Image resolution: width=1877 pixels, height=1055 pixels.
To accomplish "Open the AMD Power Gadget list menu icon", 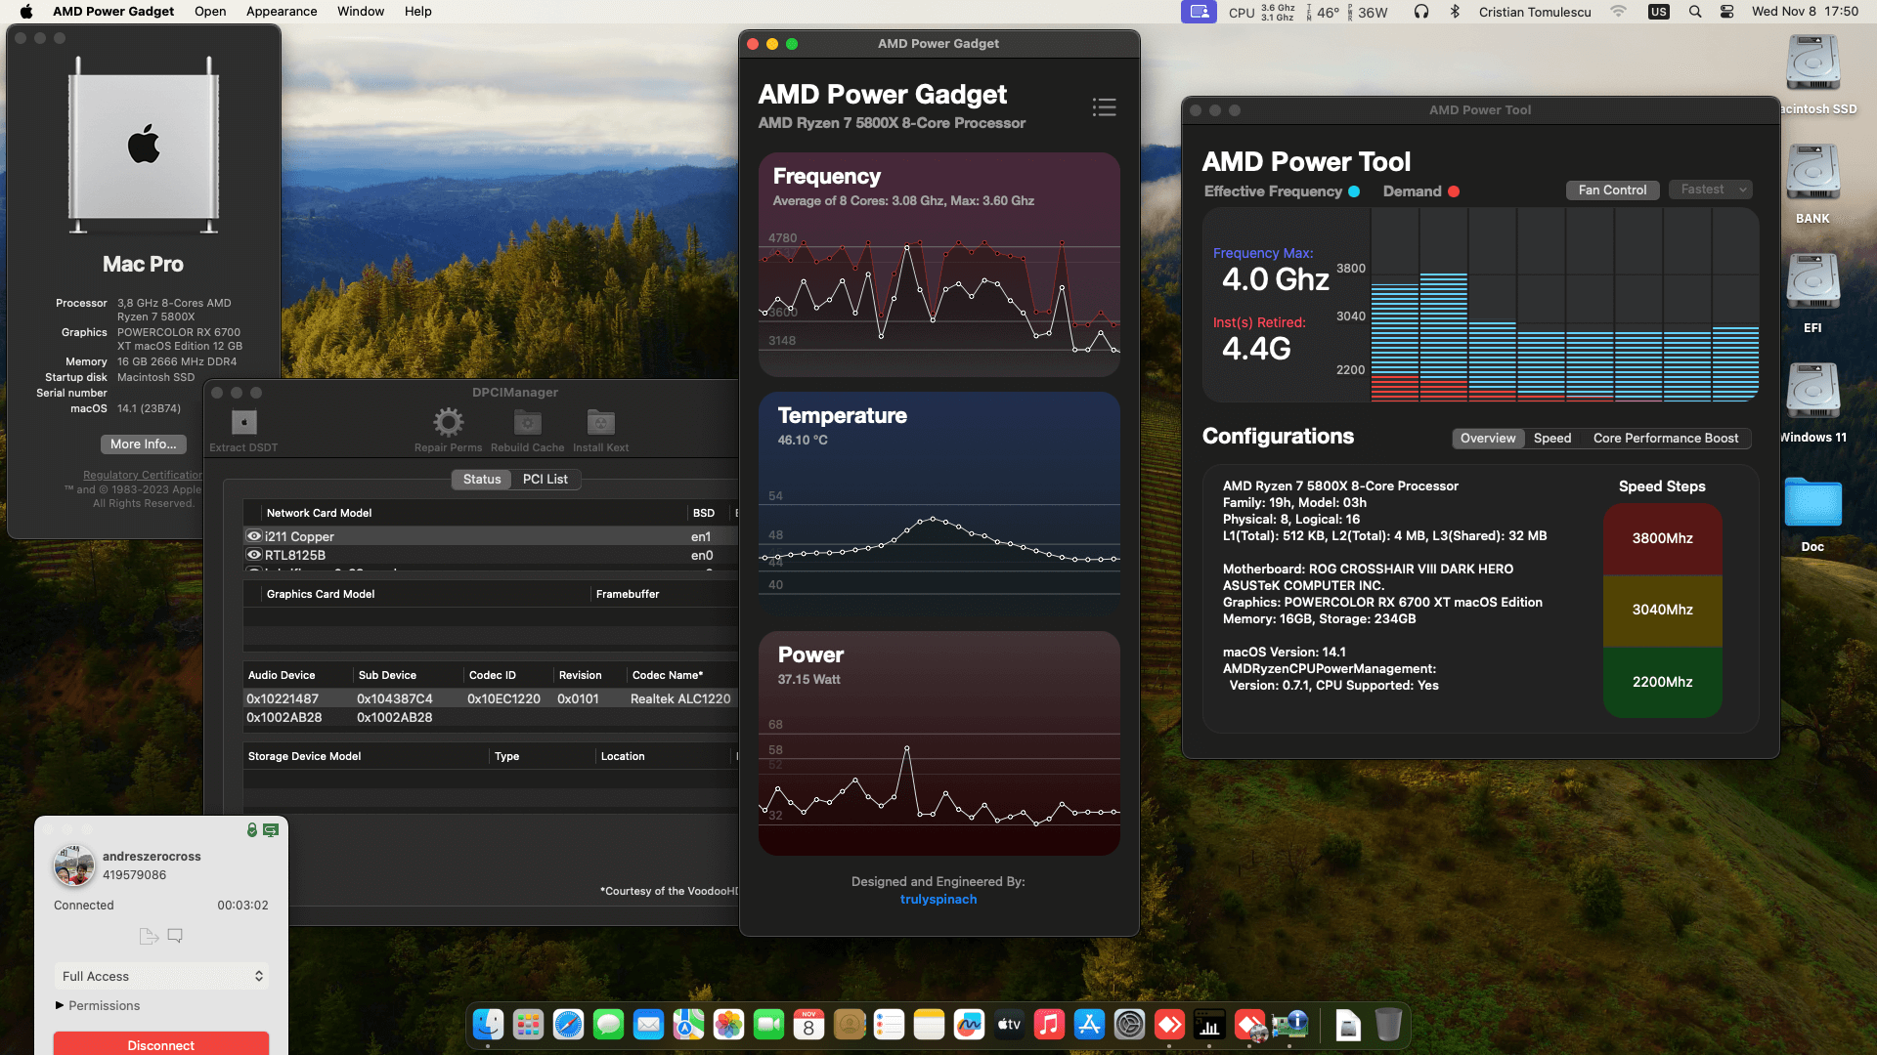I will 1104,107.
